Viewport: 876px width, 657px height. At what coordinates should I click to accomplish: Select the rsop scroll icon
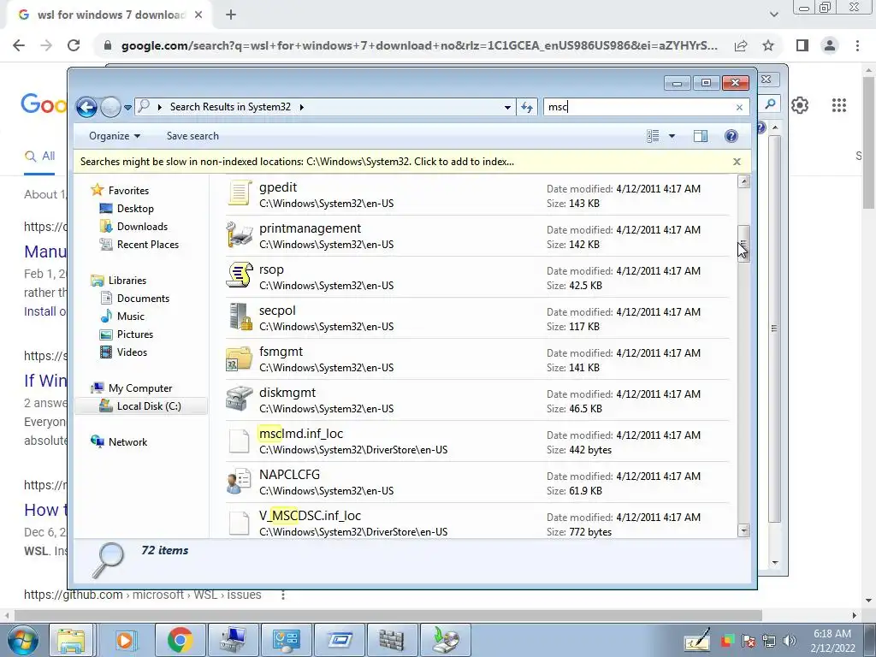(240, 276)
